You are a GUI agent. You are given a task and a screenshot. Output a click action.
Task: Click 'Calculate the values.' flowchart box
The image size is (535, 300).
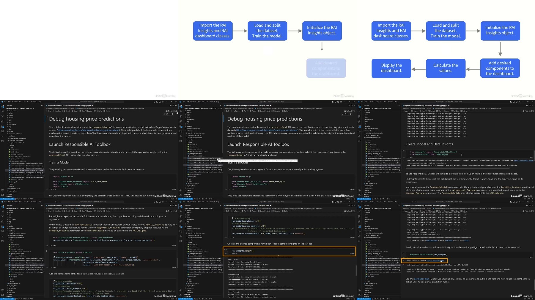pos(446,68)
